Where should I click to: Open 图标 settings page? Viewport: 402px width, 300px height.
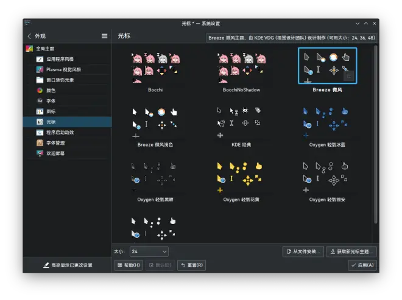[51, 111]
